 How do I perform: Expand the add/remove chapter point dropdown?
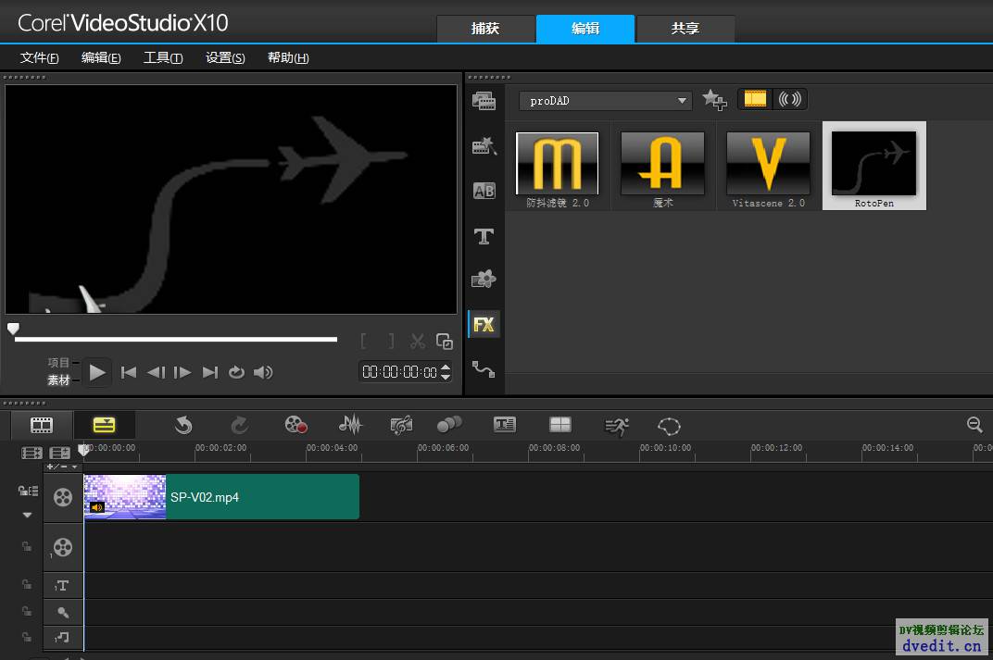(x=62, y=467)
